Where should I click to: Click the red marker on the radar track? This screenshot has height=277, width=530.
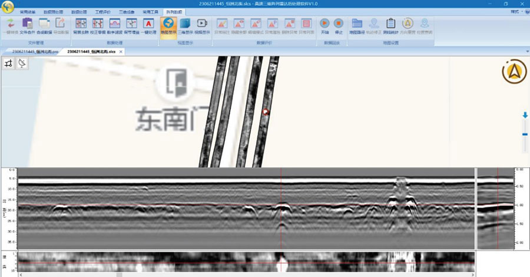pyautogui.click(x=265, y=112)
